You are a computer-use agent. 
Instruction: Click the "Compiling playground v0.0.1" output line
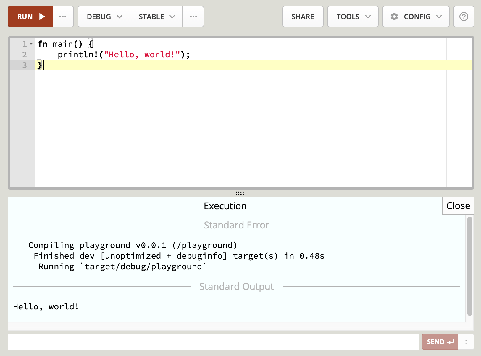pos(133,245)
